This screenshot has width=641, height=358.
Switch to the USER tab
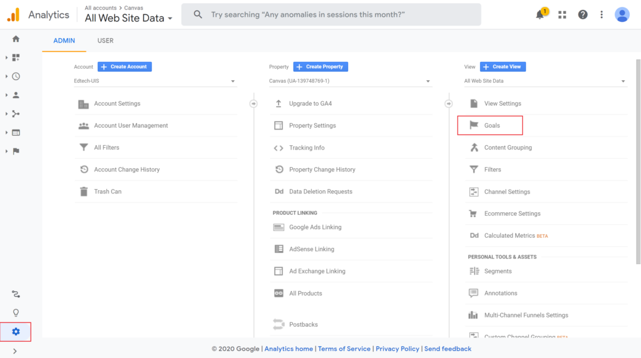click(105, 41)
